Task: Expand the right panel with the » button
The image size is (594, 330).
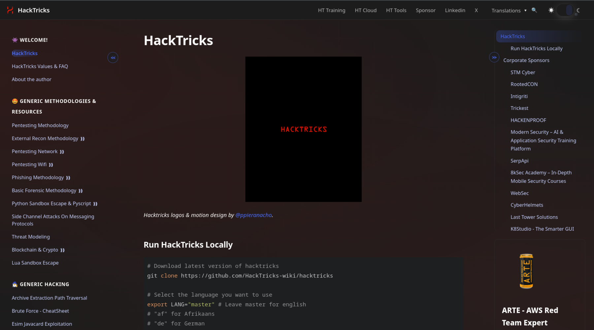Action: pos(494,57)
